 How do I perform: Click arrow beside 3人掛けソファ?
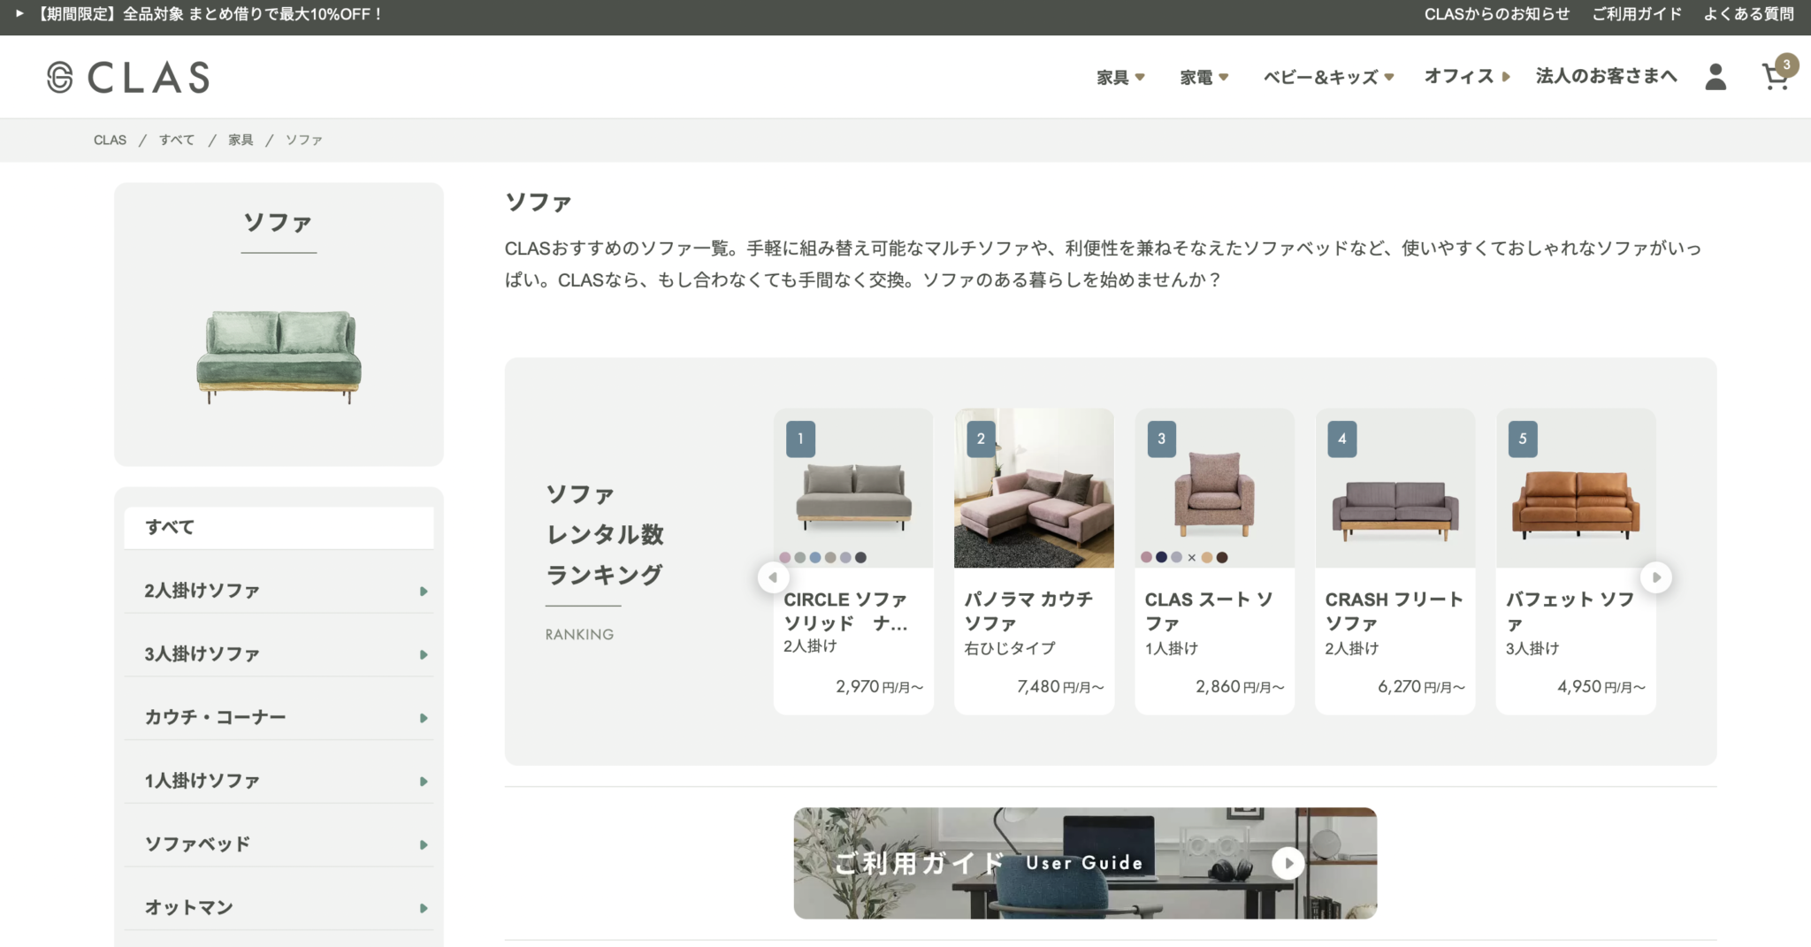(424, 655)
